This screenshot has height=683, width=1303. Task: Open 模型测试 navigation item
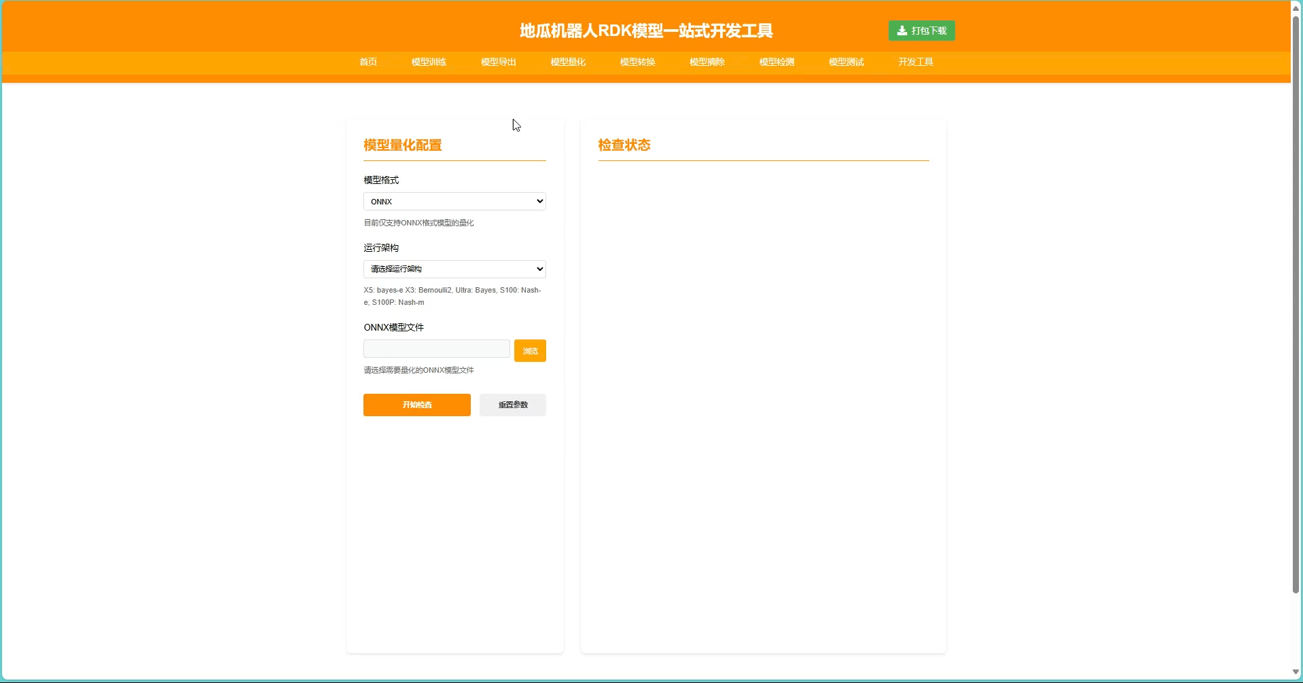pos(846,62)
